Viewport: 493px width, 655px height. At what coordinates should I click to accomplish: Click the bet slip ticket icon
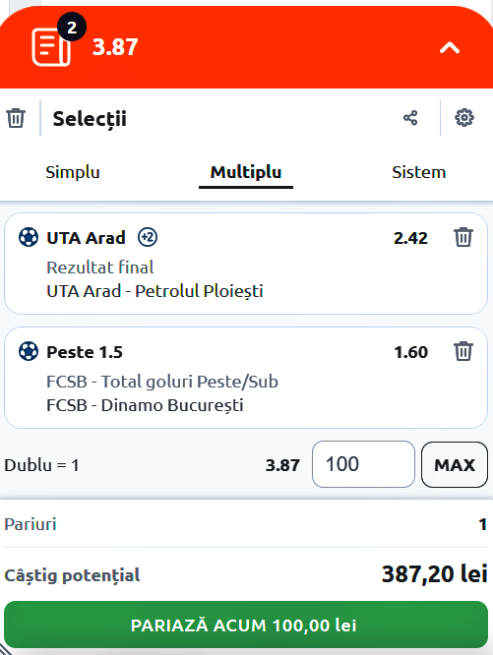(x=51, y=47)
